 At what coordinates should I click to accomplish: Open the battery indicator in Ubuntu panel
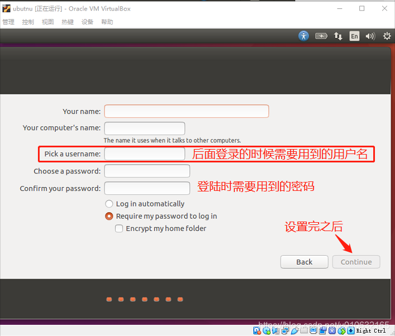(321, 36)
